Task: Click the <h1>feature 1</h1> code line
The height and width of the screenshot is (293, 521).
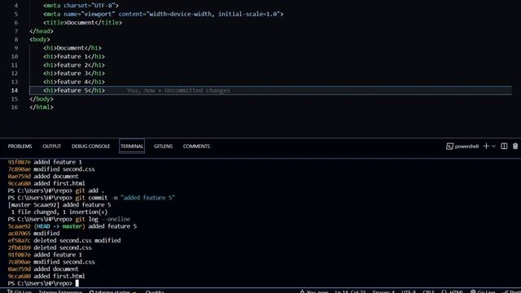Action: 74,56
